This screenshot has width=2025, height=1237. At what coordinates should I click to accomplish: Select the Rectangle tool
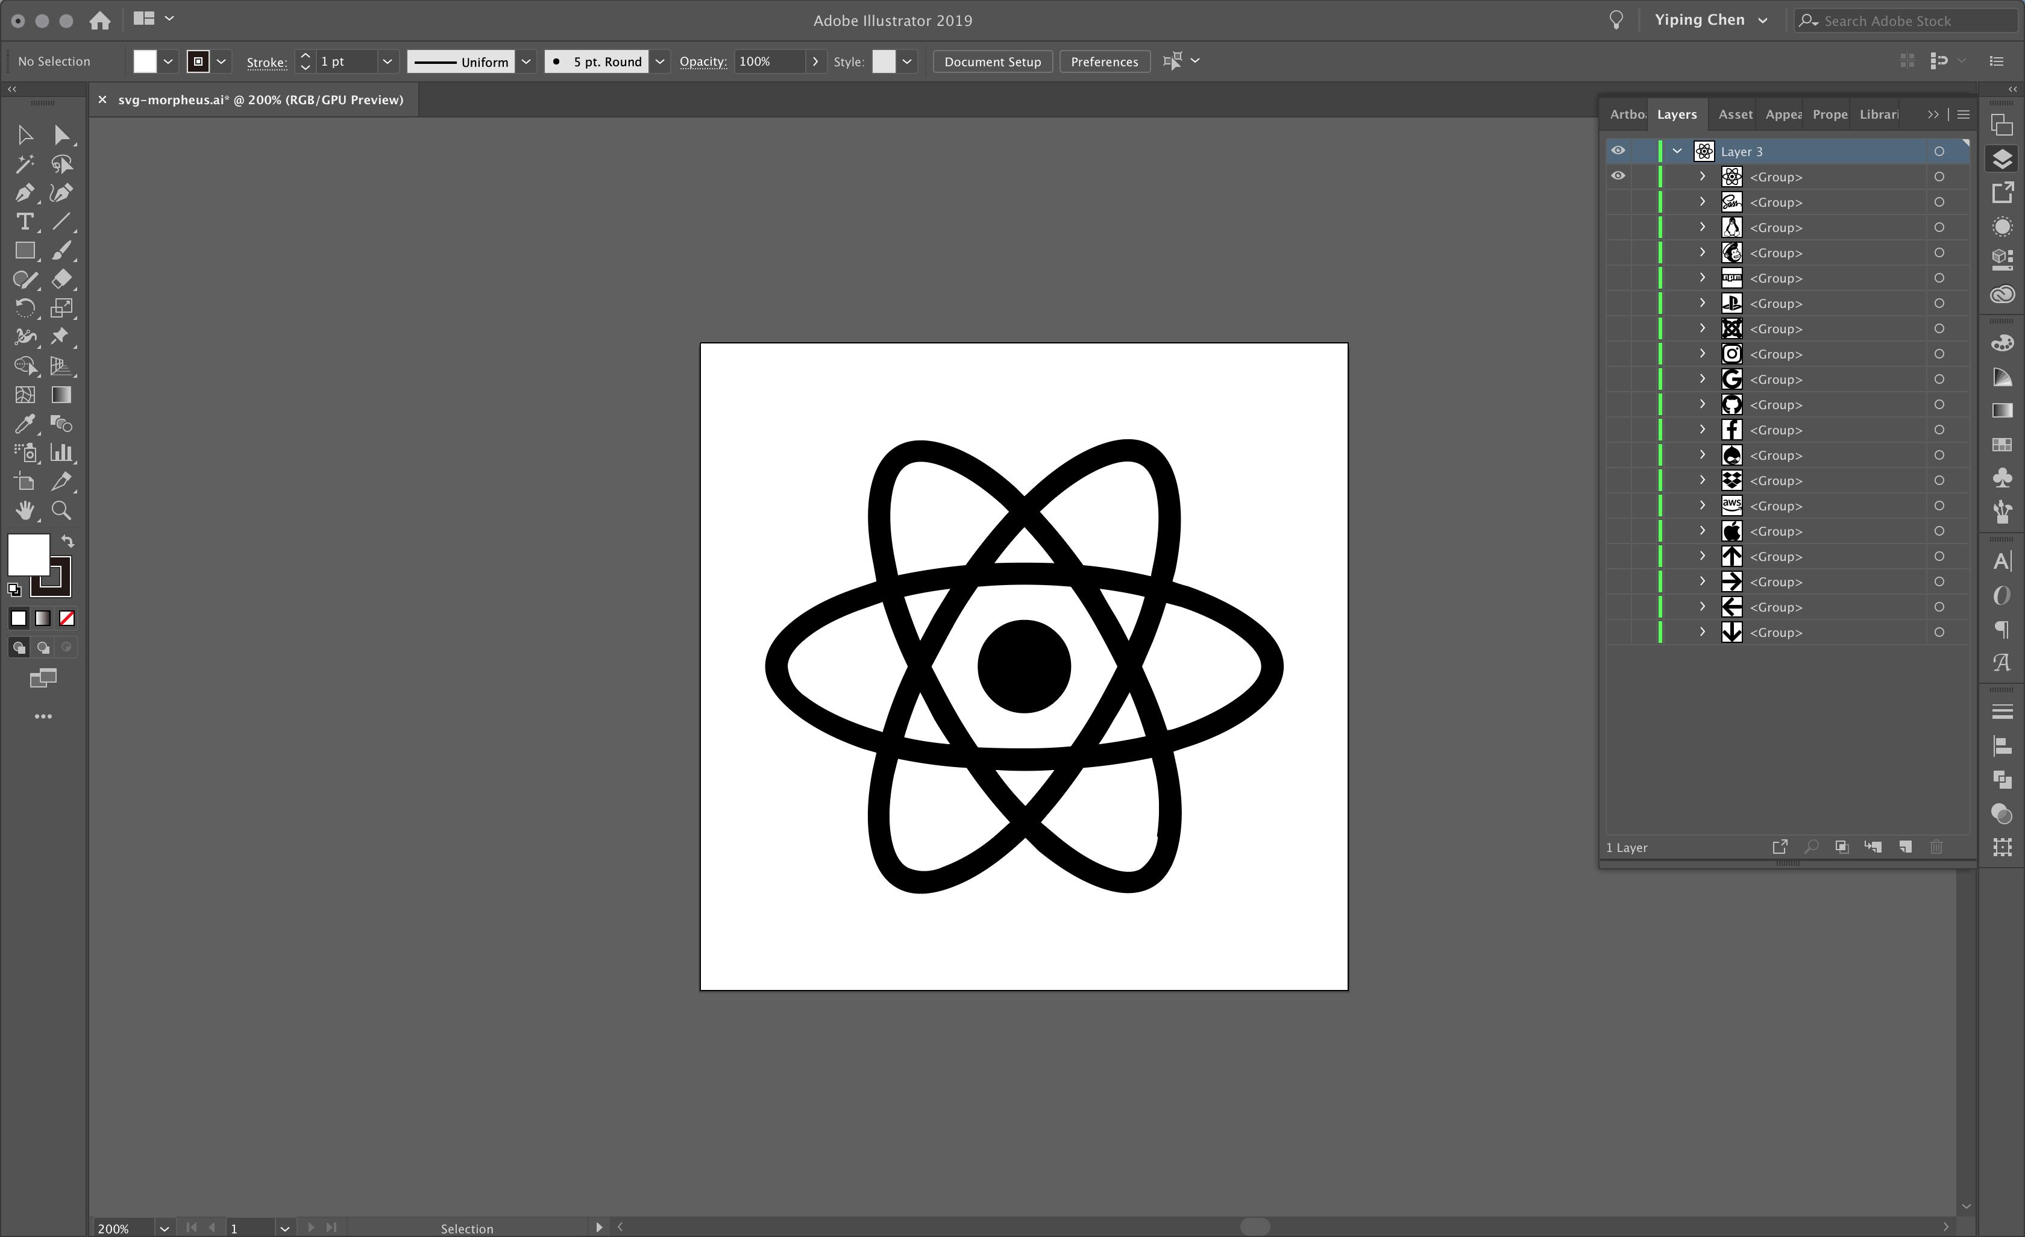(x=25, y=250)
